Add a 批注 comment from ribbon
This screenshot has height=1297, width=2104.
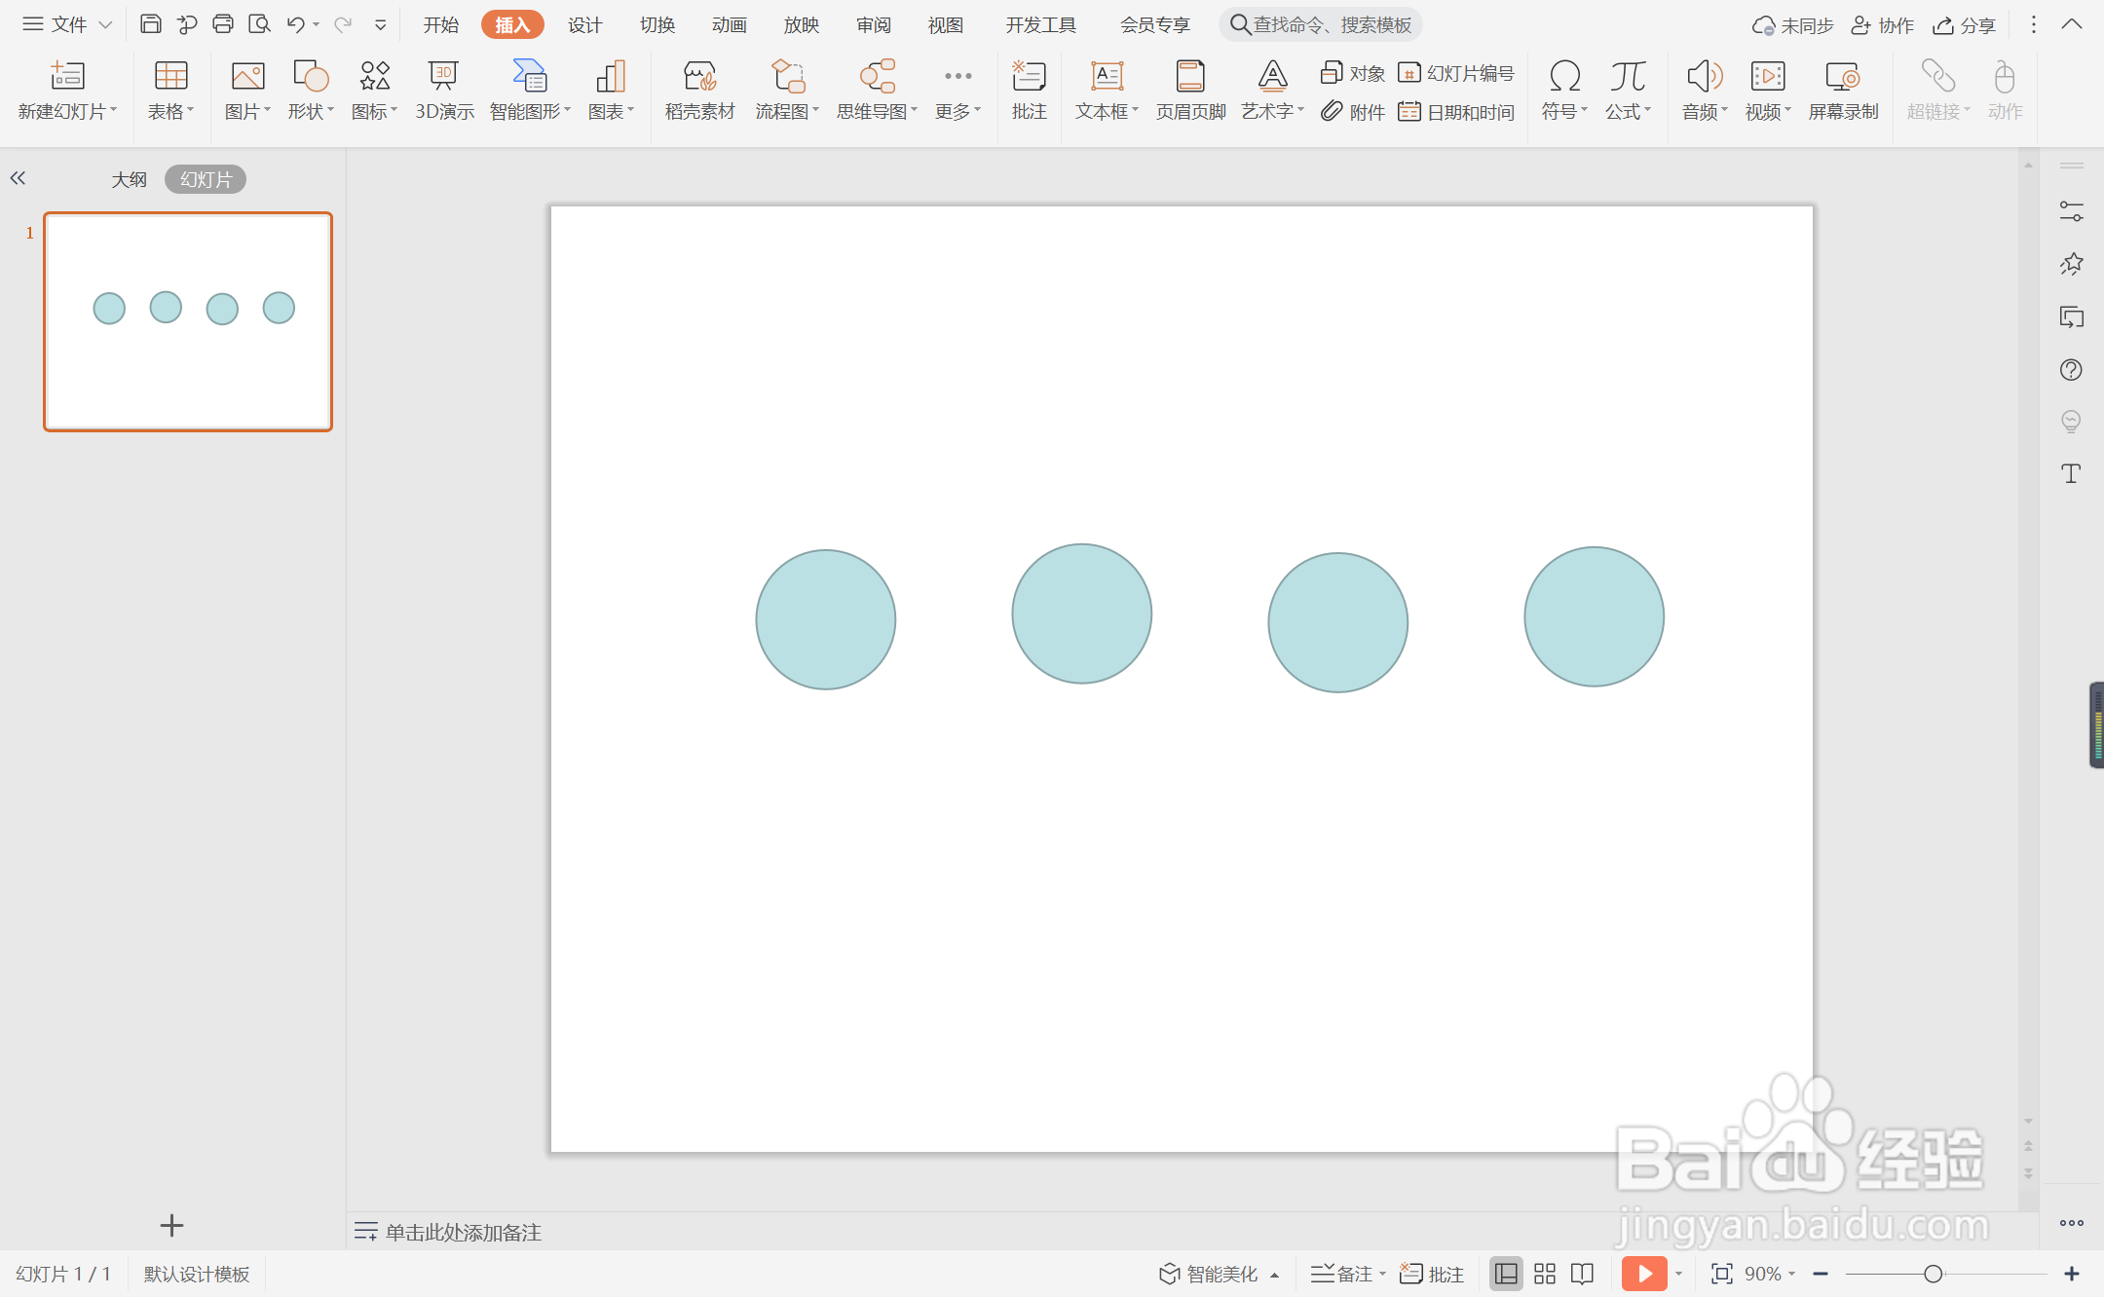click(1029, 91)
